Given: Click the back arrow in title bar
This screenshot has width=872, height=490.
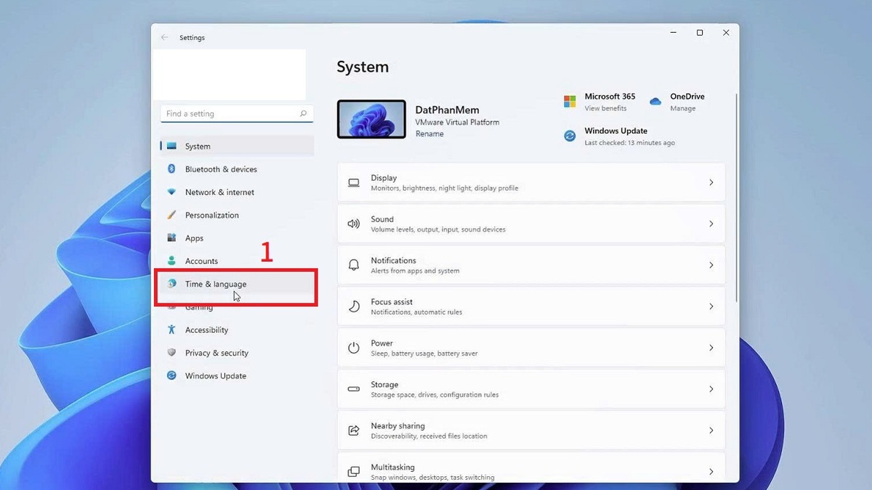Looking at the screenshot, I should 164,38.
